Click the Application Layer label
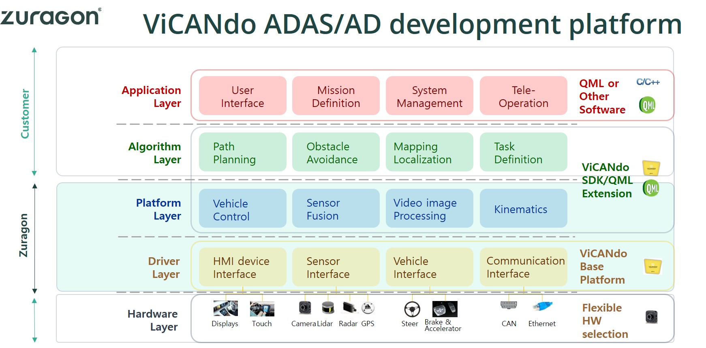This screenshot has height=348, width=706. (152, 96)
